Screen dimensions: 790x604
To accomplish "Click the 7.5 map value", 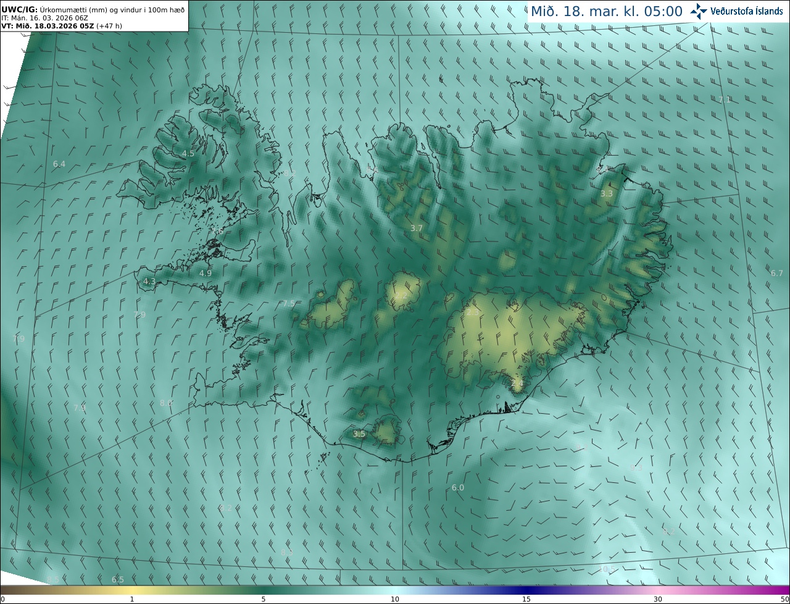I will 289,303.
